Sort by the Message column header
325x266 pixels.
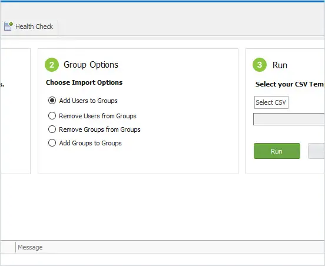(170, 247)
